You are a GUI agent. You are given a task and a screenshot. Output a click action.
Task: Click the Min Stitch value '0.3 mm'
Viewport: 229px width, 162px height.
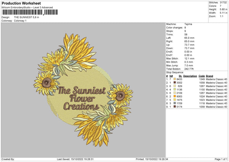[189, 62]
